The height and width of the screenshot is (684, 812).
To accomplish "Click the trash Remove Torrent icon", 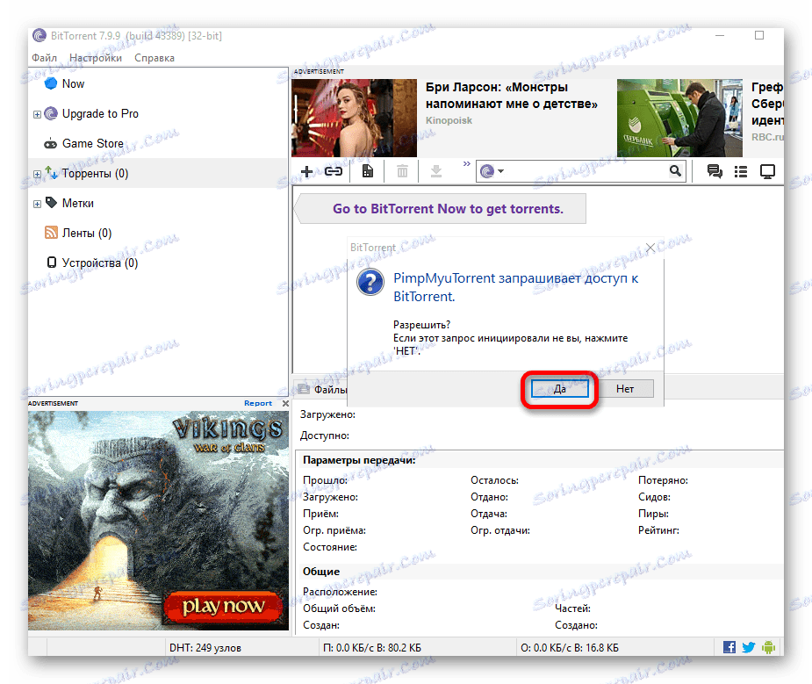I will [x=402, y=171].
